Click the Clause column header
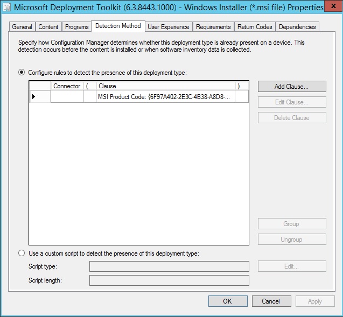The image size is (343, 317). tap(166, 86)
